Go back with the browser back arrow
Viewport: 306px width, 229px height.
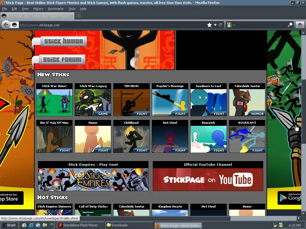[x=6, y=25]
